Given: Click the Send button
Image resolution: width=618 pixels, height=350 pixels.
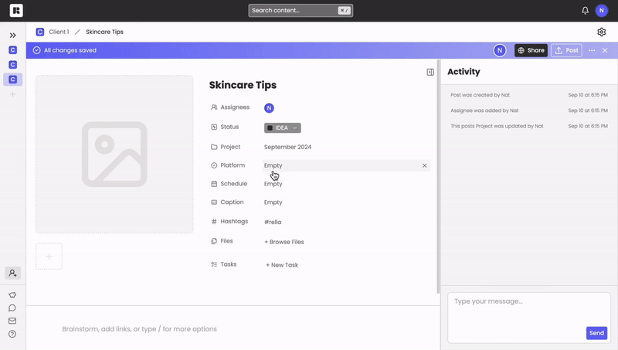Looking at the screenshot, I should click(596, 333).
